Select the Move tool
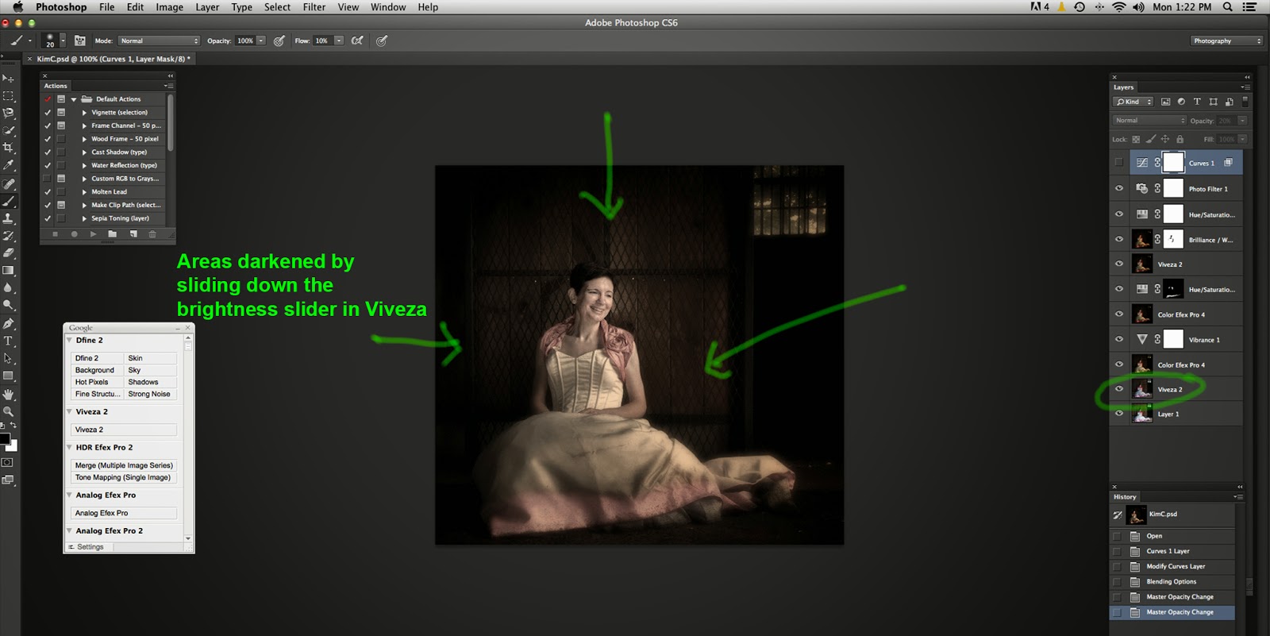This screenshot has width=1270, height=636. pyautogui.click(x=8, y=79)
